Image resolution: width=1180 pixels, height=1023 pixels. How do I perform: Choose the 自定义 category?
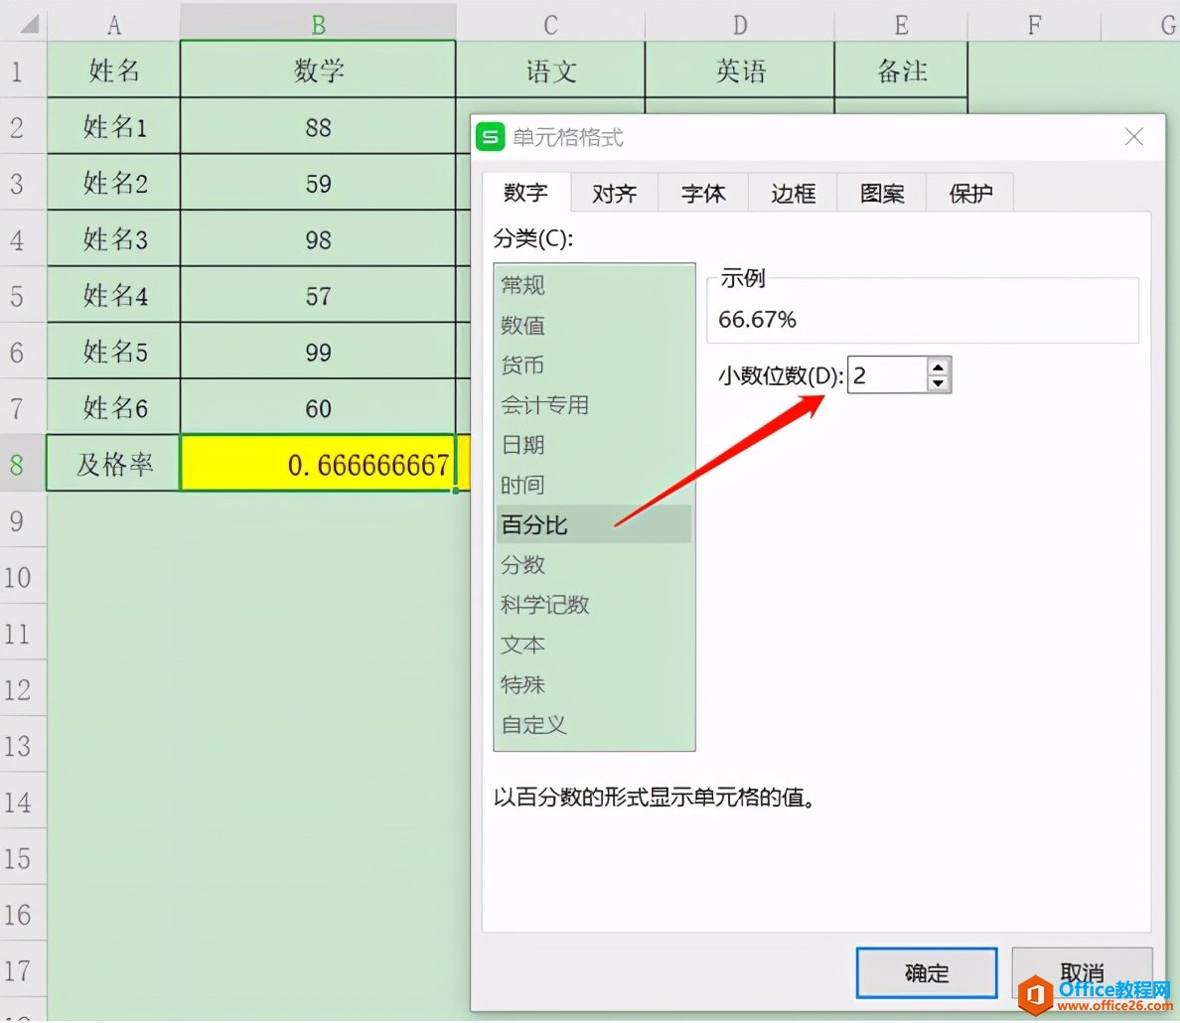[594, 725]
